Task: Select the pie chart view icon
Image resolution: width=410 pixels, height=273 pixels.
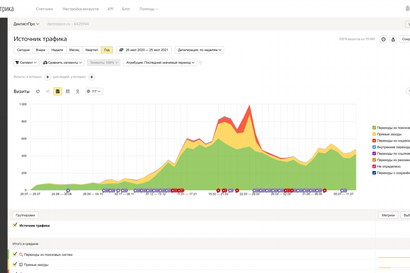Action: [38, 91]
